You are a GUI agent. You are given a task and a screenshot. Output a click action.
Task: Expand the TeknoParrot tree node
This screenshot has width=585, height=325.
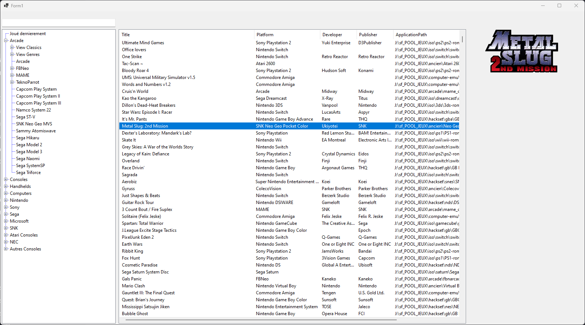point(12,82)
